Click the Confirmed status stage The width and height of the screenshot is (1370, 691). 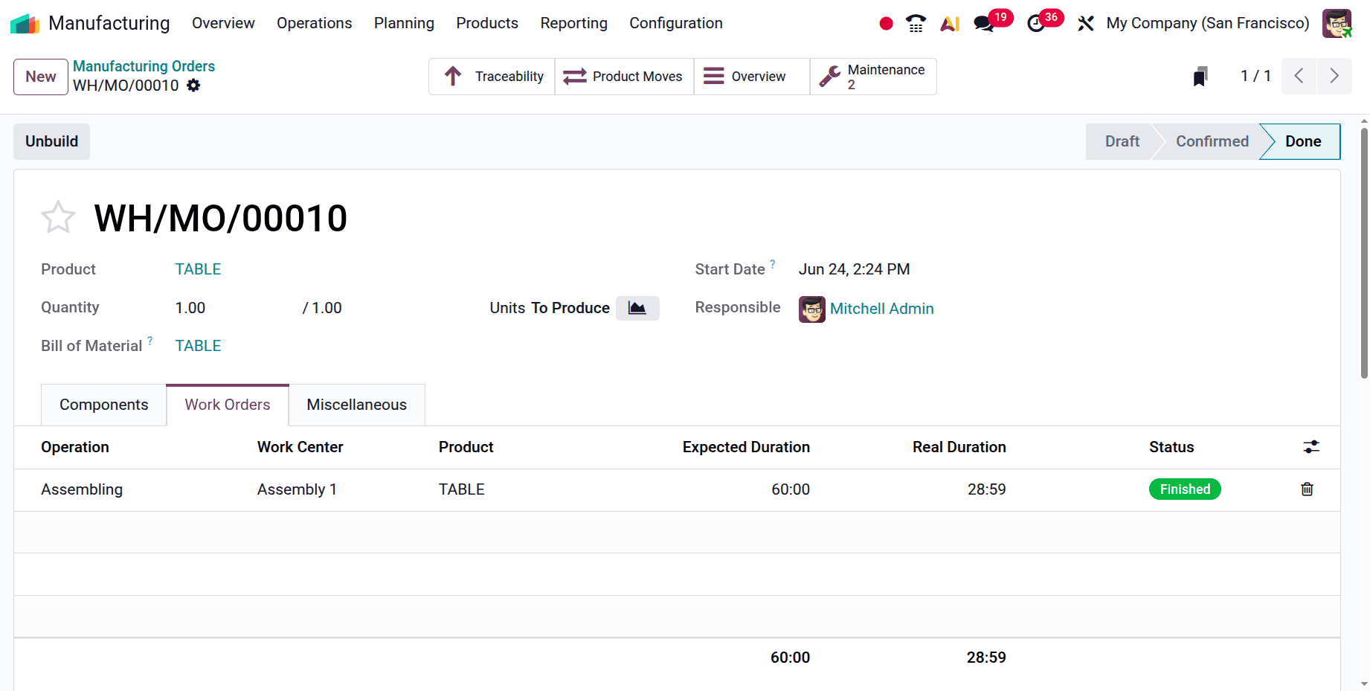click(x=1212, y=141)
